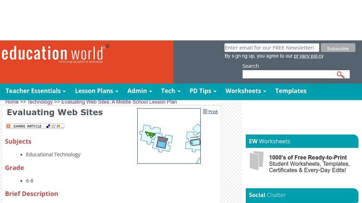Click the Digg icon in the share bar
The height and width of the screenshot is (203, 362).
[54, 126]
